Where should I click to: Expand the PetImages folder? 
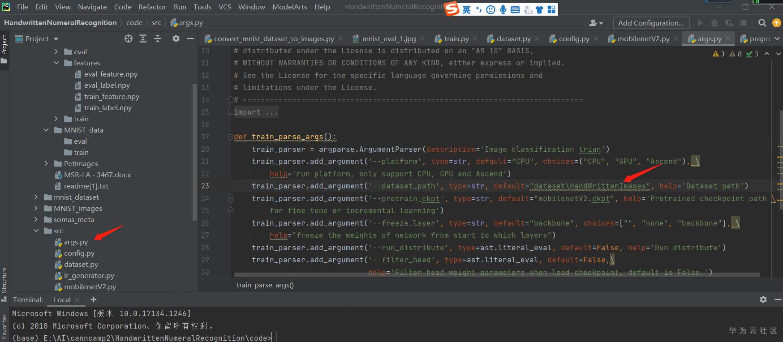tap(46, 163)
